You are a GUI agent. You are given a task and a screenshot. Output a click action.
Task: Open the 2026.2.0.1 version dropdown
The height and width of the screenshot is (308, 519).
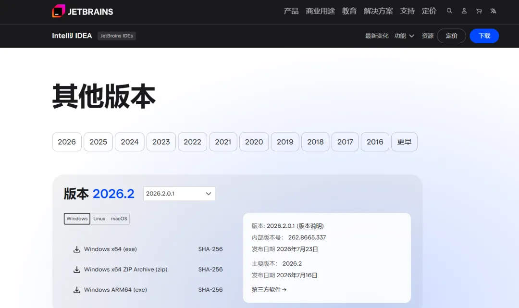(179, 194)
